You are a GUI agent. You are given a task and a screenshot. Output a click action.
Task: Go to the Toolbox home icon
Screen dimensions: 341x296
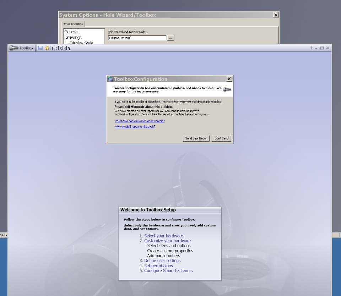pos(47,48)
